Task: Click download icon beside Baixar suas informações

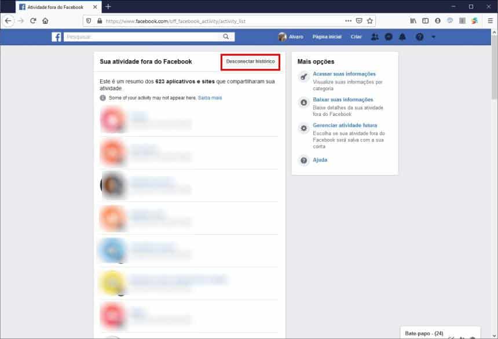Action: [303, 103]
